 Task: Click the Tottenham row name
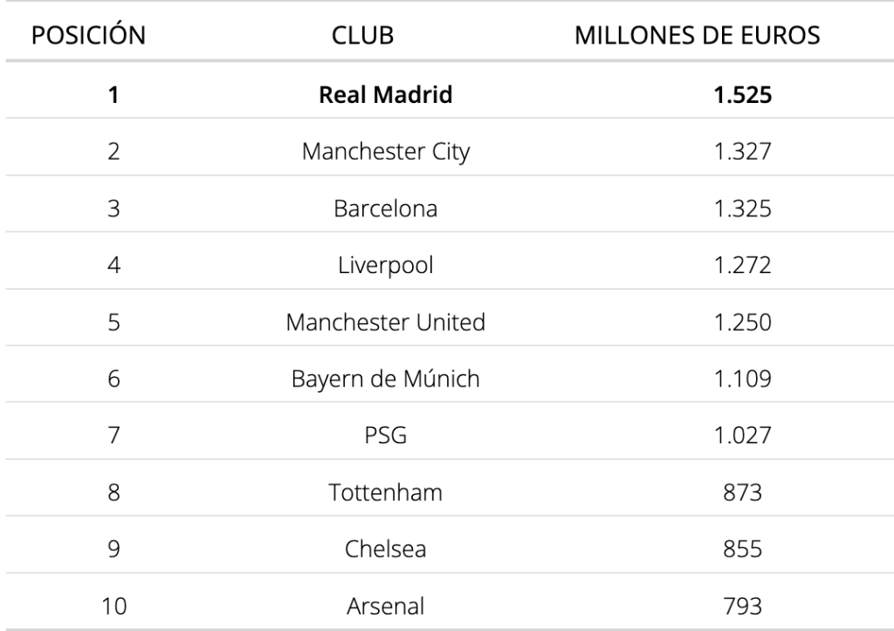coord(385,492)
